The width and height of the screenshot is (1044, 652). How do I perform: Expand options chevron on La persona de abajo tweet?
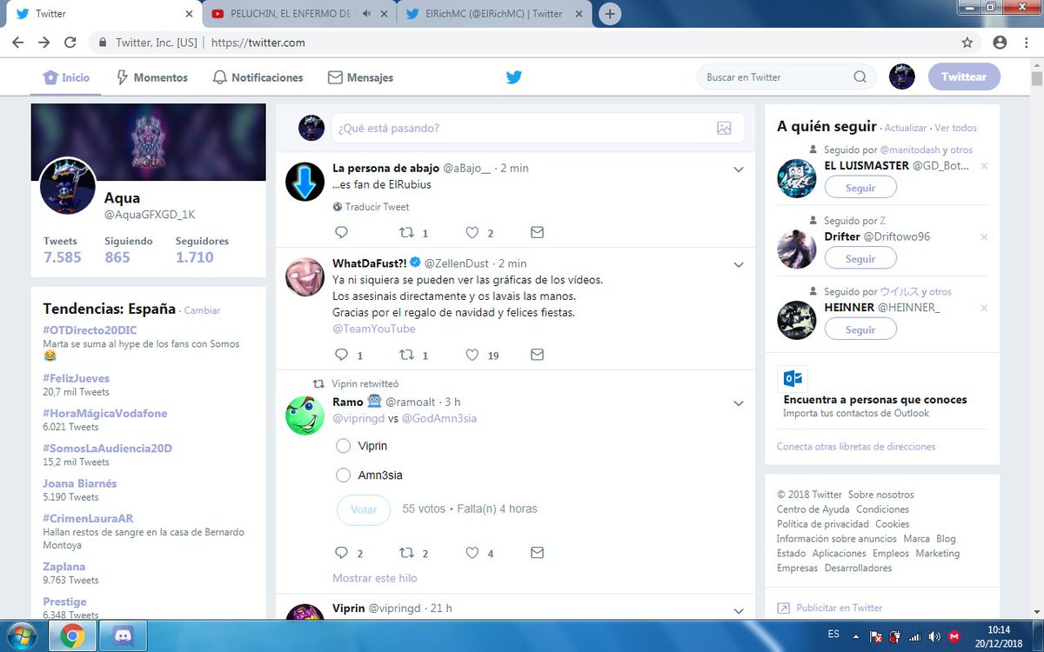click(x=739, y=170)
